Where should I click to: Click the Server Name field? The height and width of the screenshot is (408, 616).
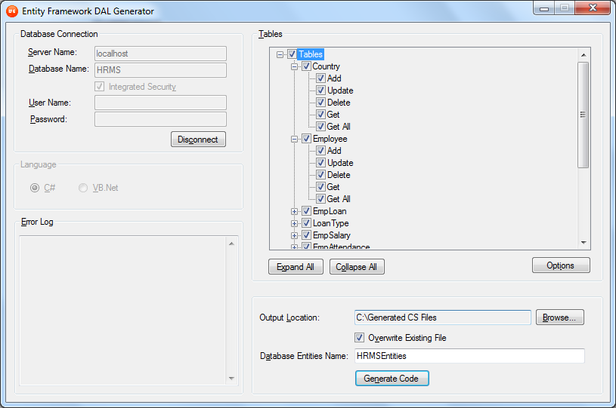click(x=160, y=54)
